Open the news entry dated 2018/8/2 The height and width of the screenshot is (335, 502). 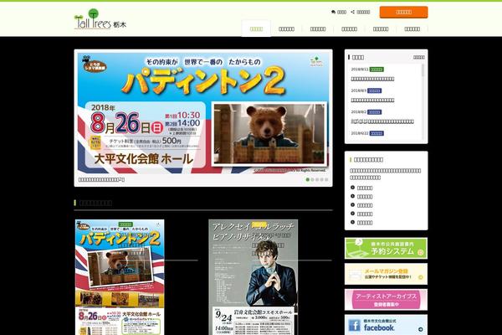(x=382, y=121)
